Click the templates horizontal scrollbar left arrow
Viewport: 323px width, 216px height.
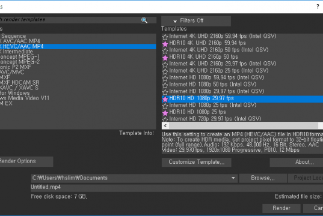point(165,125)
